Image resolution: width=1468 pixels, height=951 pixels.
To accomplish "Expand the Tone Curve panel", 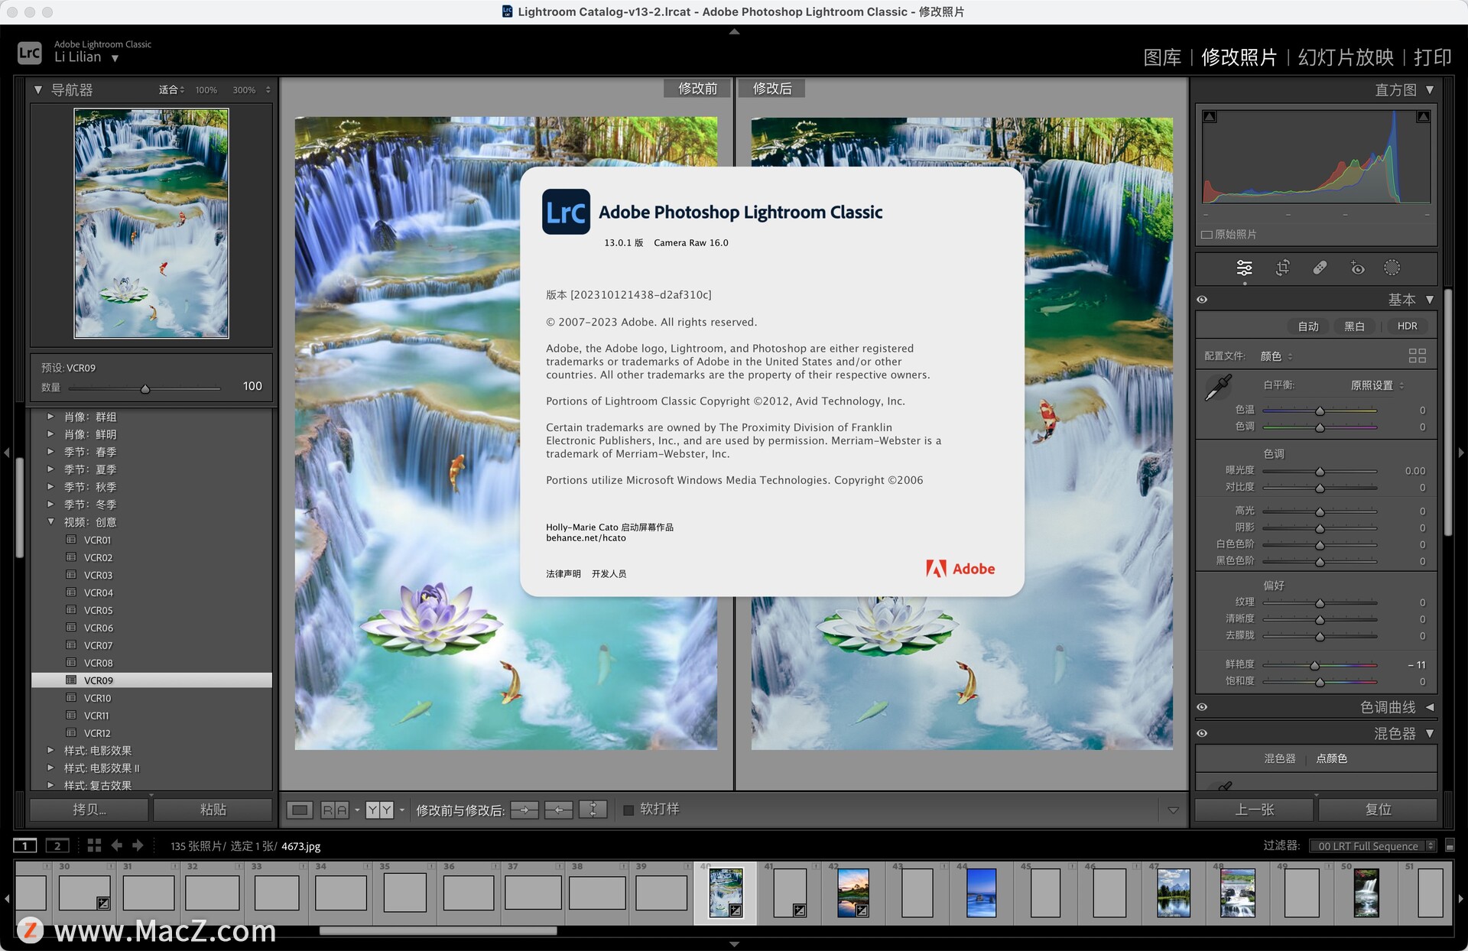I will (1429, 707).
